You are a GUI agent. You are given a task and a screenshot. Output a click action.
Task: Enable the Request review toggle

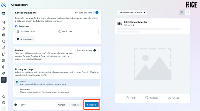tap(96, 50)
